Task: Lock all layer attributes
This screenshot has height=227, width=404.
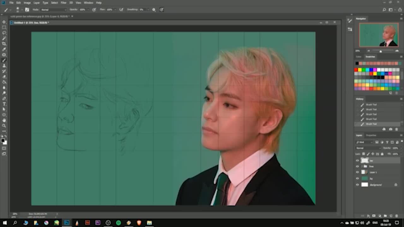Action: [382, 154]
